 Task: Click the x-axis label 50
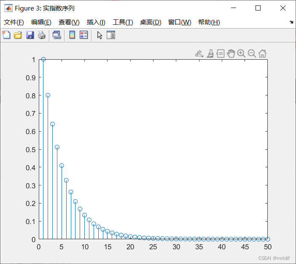tap(268, 247)
